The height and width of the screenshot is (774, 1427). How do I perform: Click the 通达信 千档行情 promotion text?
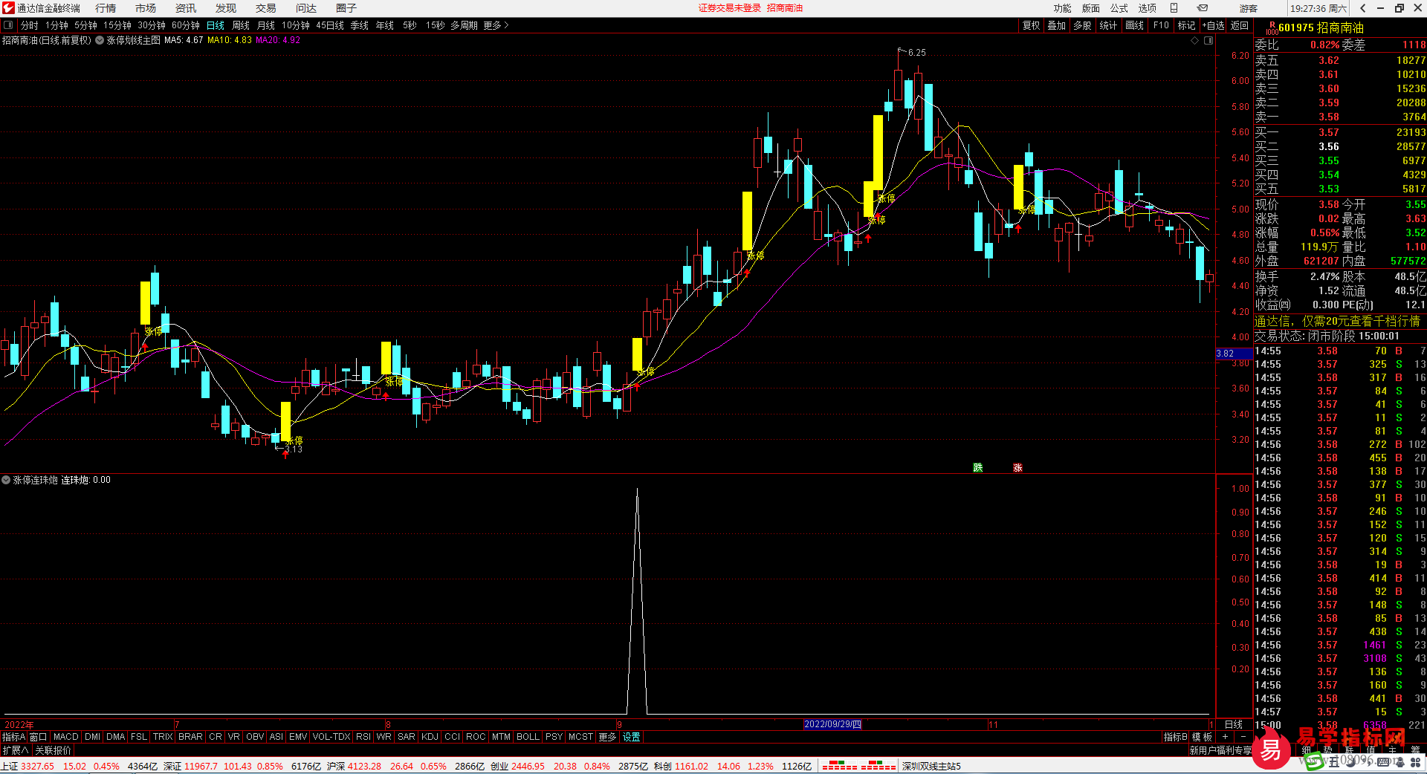point(1337,321)
